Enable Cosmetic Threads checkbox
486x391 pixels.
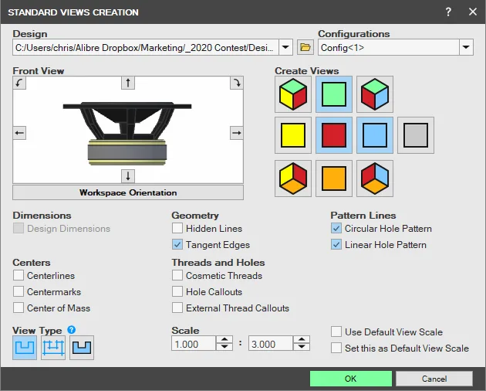[x=177, y=275]
